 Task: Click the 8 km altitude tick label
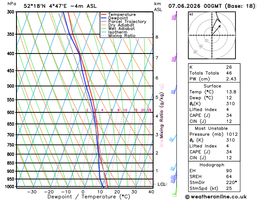pyautogui.click(x=157, y=37)
